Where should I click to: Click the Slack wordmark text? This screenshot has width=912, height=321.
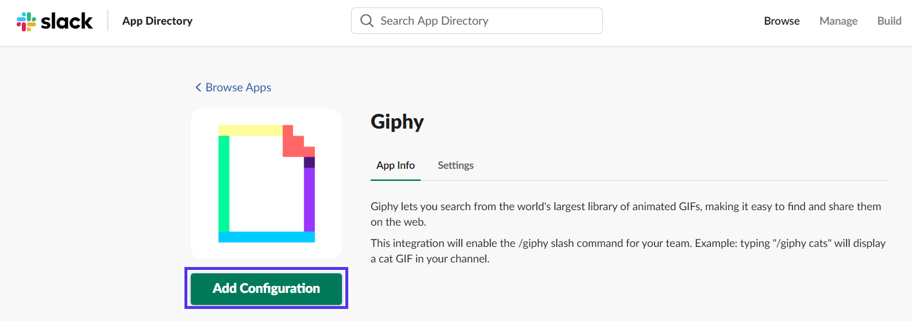click(x=67, y=21)
